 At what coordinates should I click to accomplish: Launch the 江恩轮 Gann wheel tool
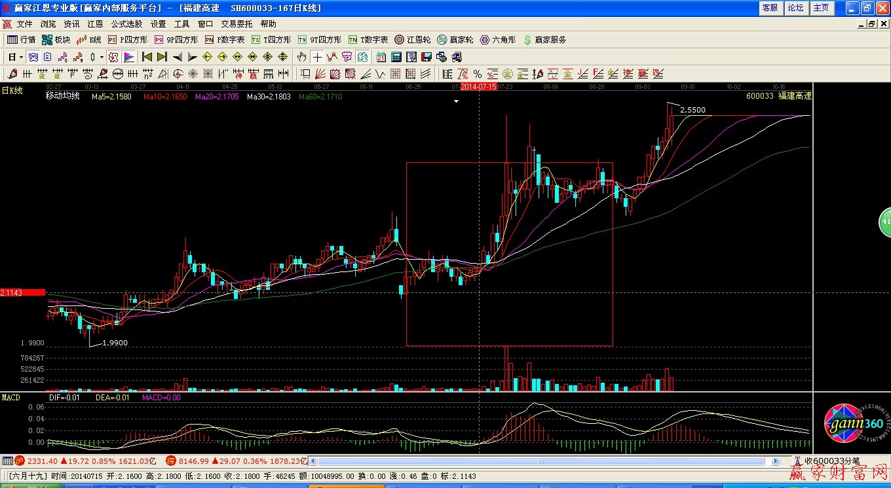[415, 40]
